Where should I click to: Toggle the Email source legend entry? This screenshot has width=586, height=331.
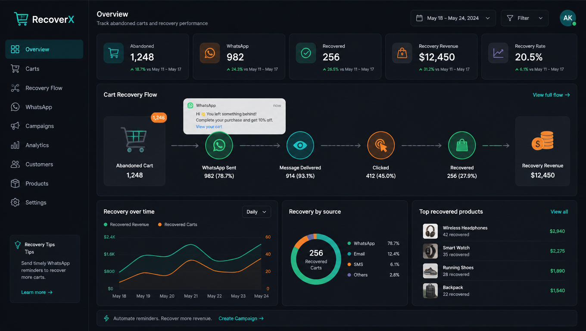(374, 254)
